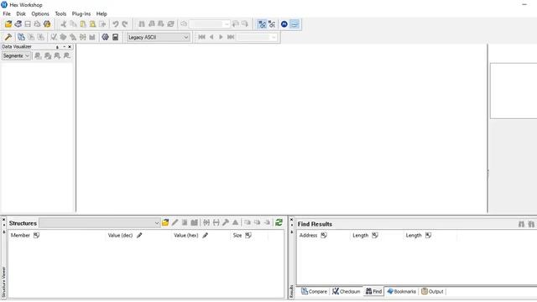Screen dimensions: 537x302
Task: Open the Goto address combo box
Action: [x=209, y=24]
